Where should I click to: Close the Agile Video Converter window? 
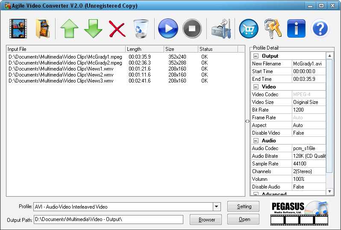332,6
